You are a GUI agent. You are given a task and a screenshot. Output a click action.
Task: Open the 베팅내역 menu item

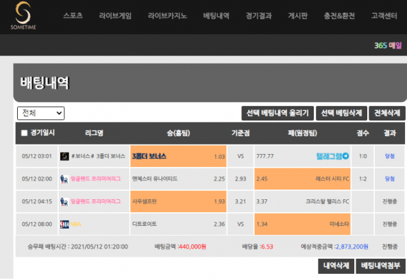click(217, 16)
